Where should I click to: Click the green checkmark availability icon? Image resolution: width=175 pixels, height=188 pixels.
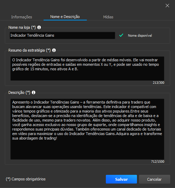point(121,35)
